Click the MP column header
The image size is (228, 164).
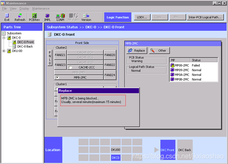click(x=180, y=60)
